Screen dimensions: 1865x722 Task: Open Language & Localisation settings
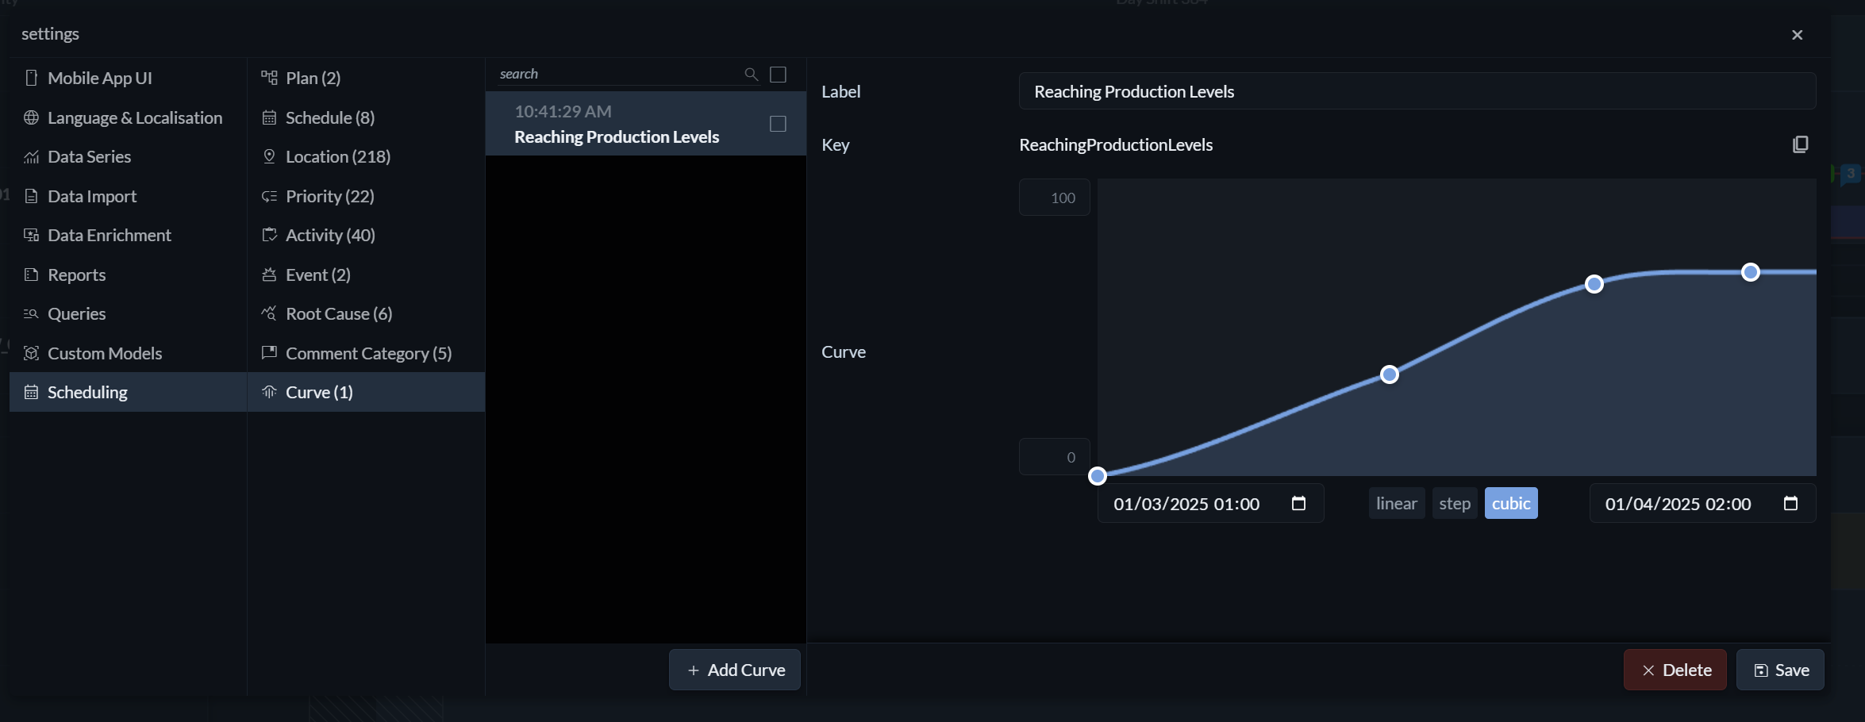(x=128, y=117)
